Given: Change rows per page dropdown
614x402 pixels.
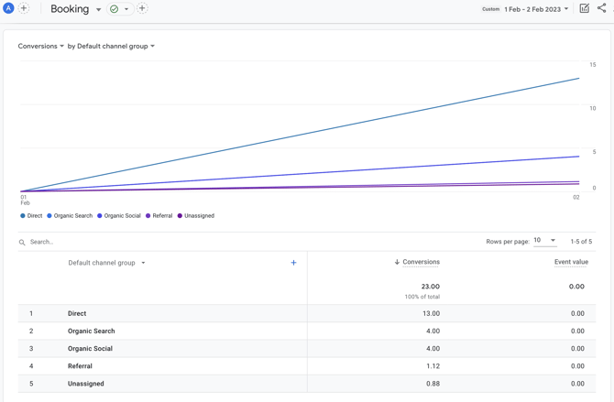Looking at the screenshot, I should 544,241.
